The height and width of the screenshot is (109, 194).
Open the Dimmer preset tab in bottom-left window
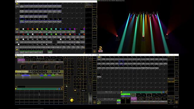tap(21, 57)
